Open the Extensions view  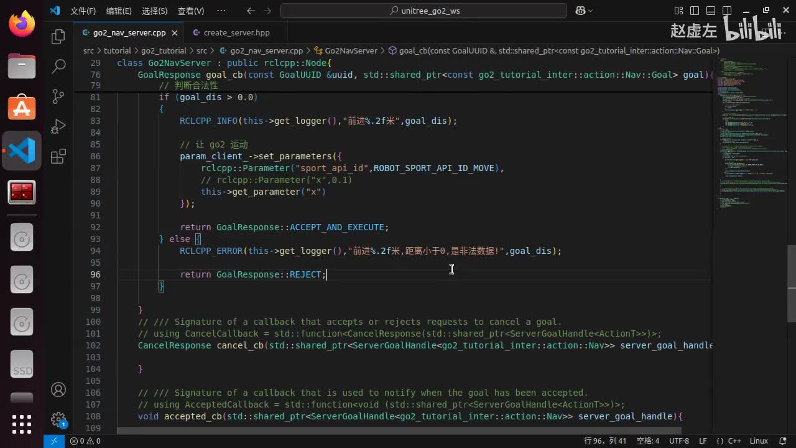click(x=58, y=156)
